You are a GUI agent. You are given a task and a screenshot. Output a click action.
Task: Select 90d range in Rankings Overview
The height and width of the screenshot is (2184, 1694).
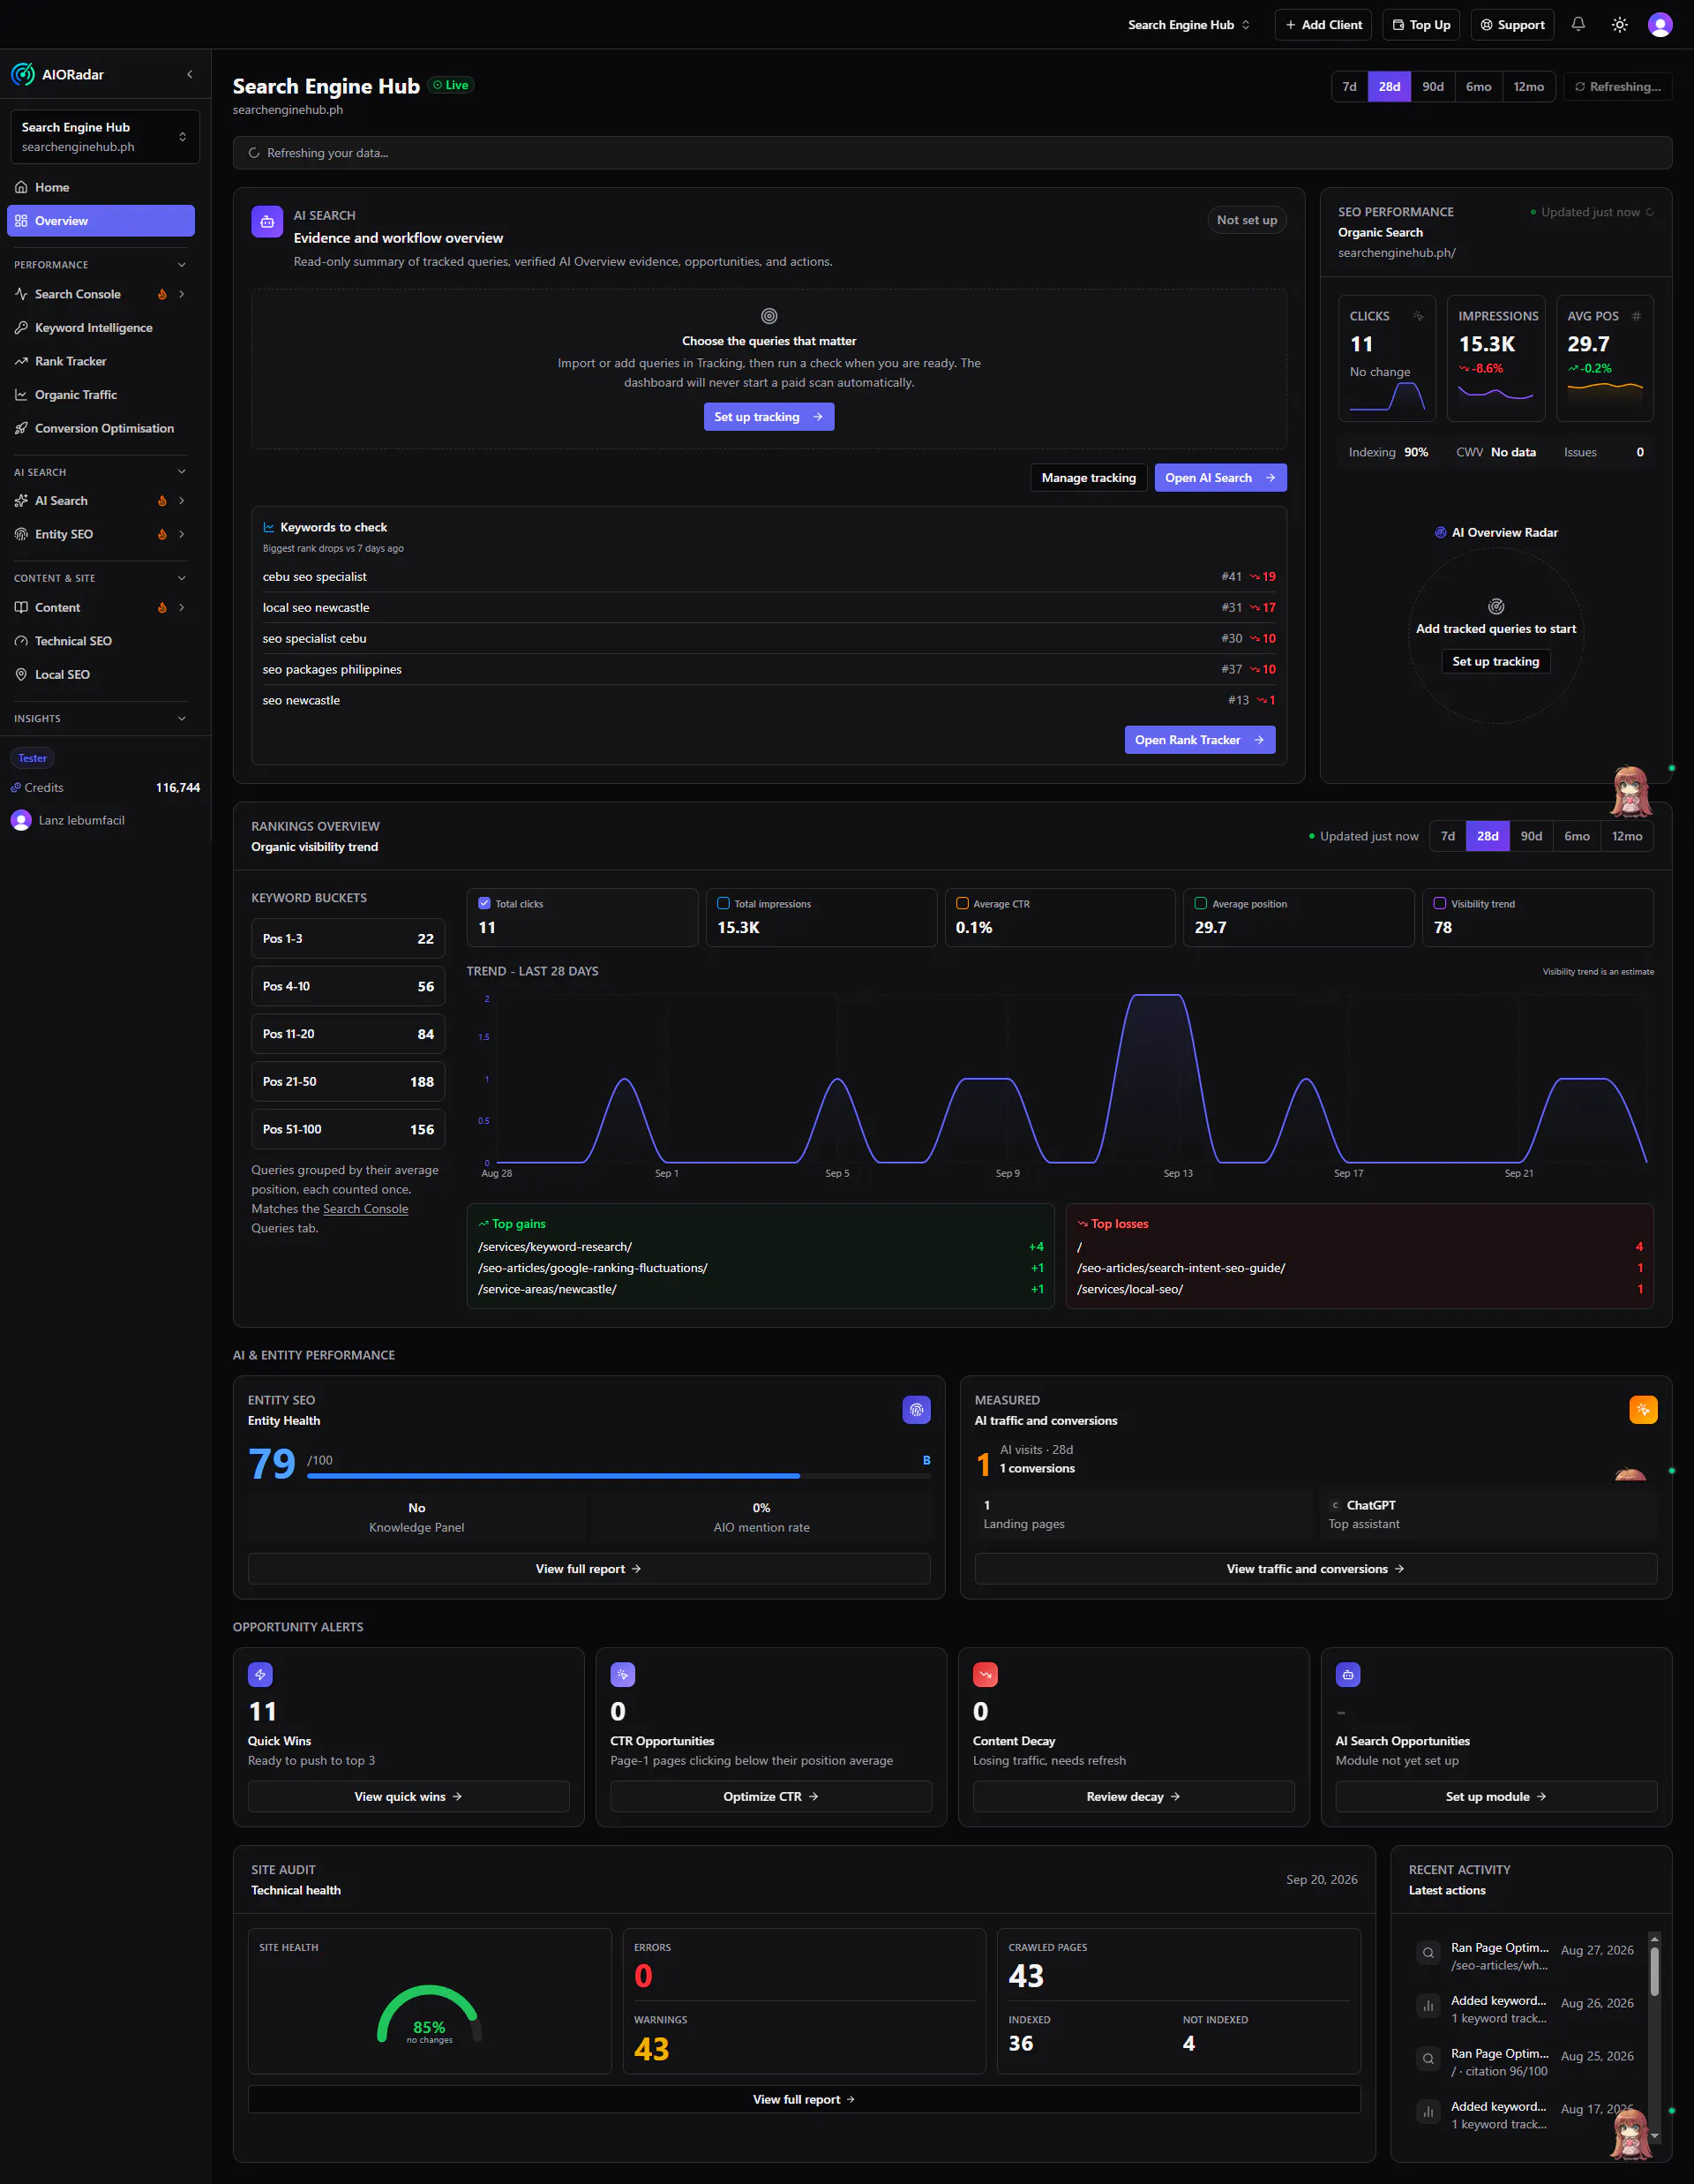[x=1531, y=836]
